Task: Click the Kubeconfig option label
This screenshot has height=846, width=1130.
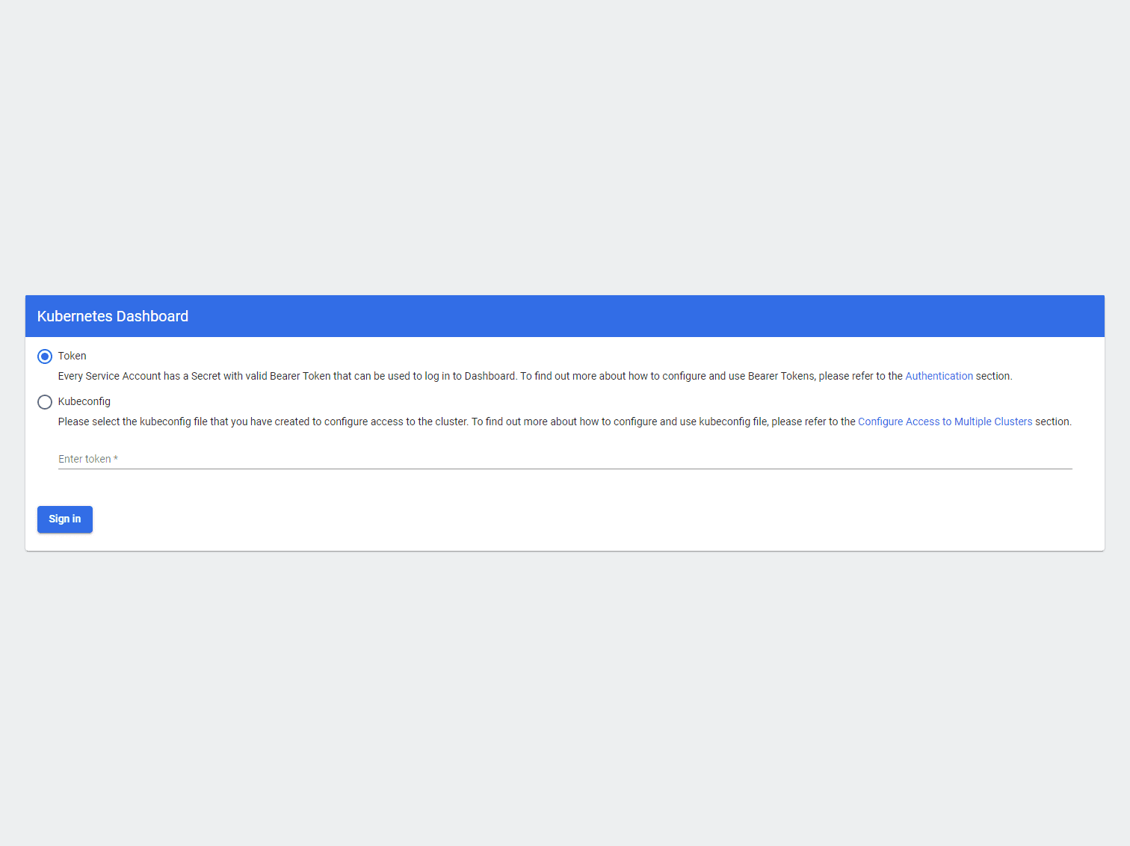Action: [84, 401]
